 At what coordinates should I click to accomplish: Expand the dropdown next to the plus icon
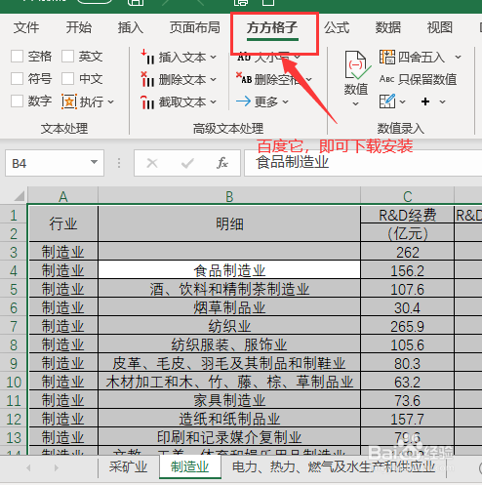click(x=442, y=101)
